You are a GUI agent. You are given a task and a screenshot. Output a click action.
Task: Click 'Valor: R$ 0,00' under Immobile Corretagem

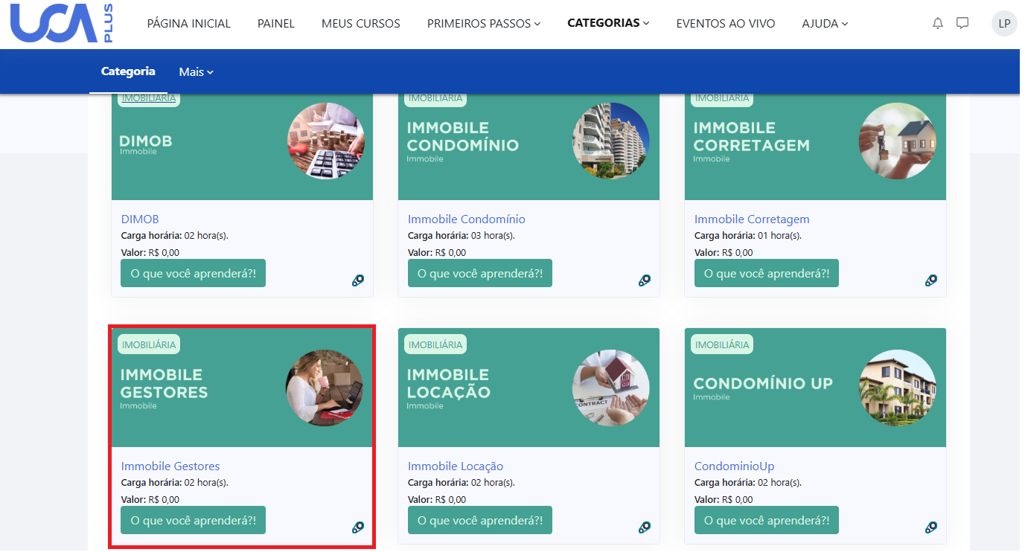pos(724,253)
